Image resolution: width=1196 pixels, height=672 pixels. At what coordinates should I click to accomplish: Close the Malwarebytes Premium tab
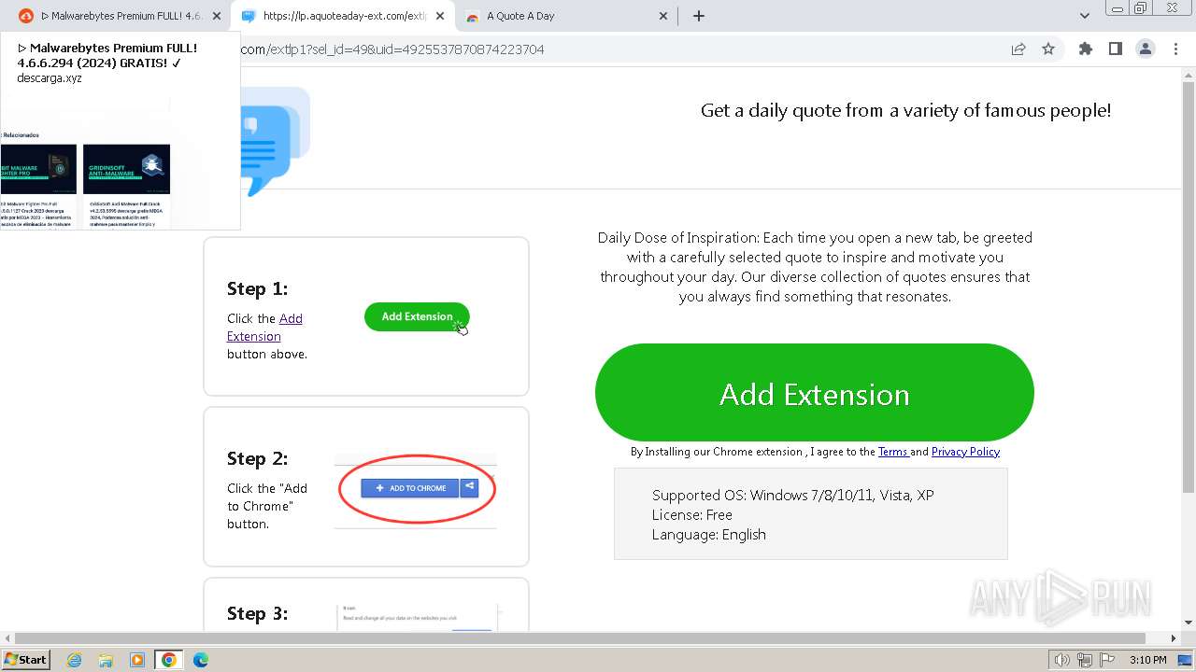coord(217,16)
